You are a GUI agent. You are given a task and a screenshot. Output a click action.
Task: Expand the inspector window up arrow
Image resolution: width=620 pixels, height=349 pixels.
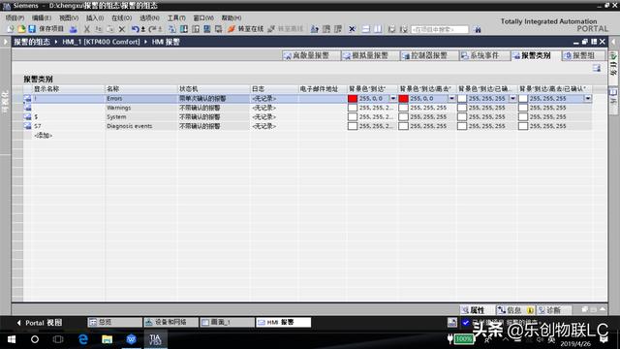(603, 309)
